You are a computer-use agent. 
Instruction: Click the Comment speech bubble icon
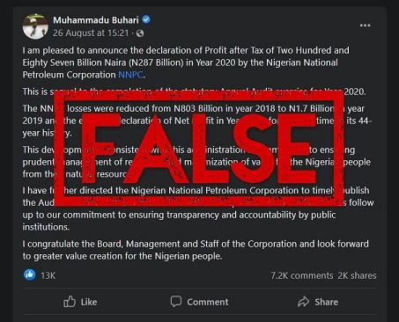click(176, 302)
